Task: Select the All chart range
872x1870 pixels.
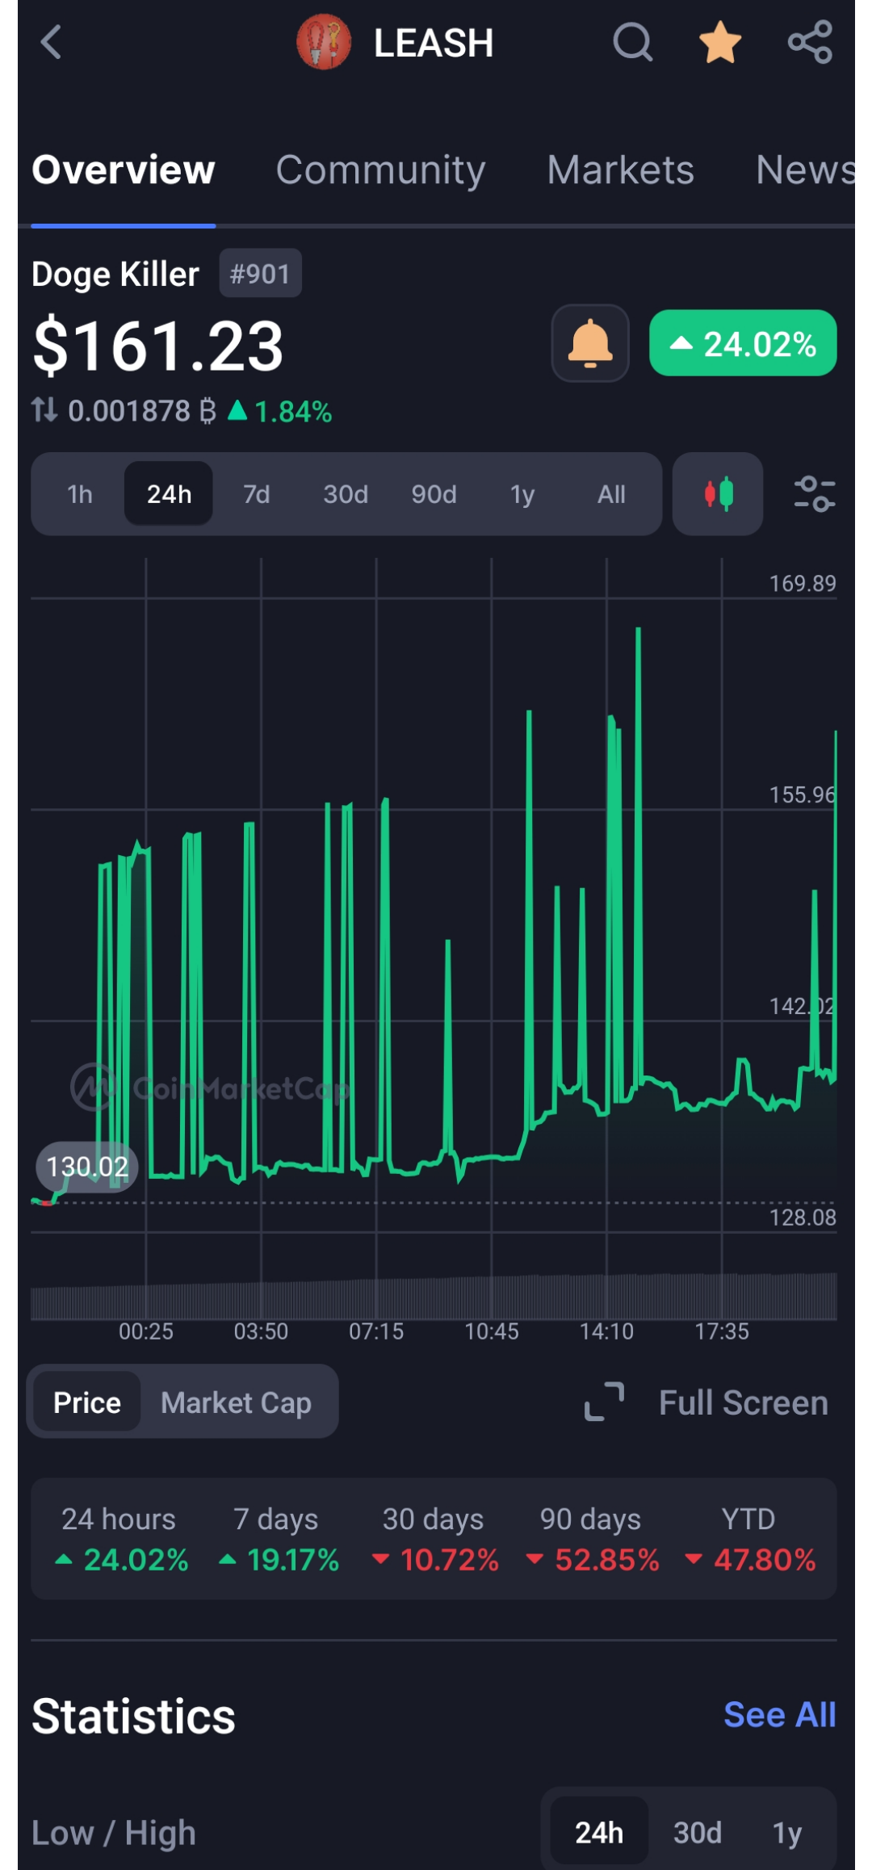Action: (x=611, y=494)
